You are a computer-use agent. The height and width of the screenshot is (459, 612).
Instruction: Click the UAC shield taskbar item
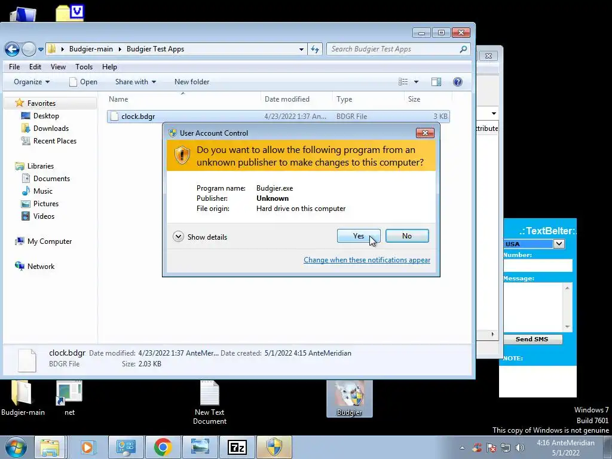click(x=274, y=447)
